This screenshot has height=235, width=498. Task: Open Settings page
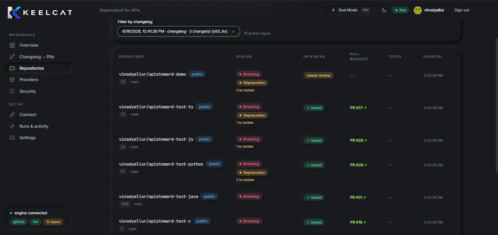point(28,138)
